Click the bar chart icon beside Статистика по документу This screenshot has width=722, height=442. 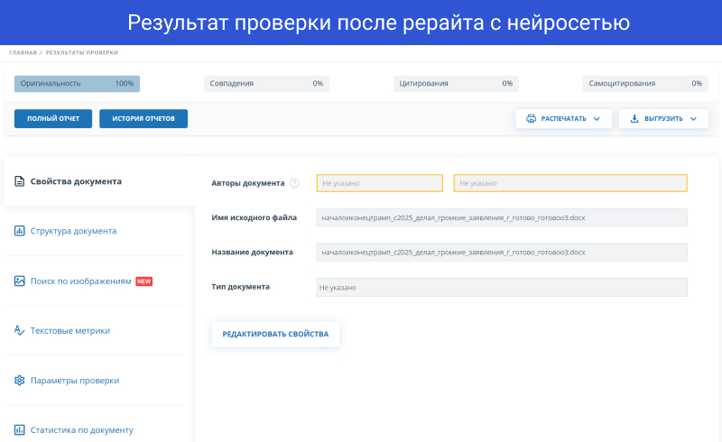coord(19,430)
